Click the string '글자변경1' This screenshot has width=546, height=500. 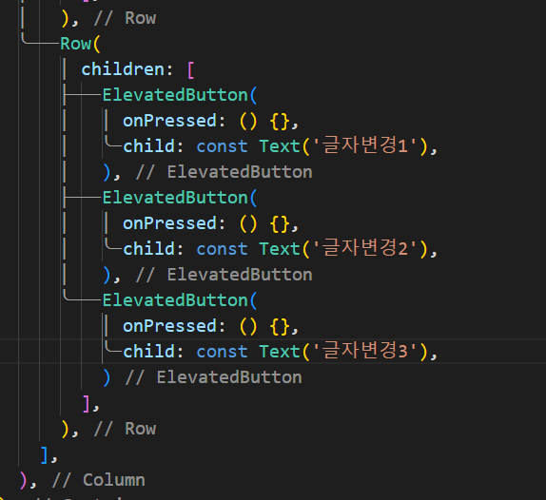(x=365, y=145)
